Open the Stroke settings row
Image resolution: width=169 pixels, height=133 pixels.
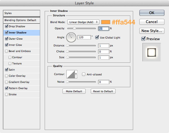21,94
